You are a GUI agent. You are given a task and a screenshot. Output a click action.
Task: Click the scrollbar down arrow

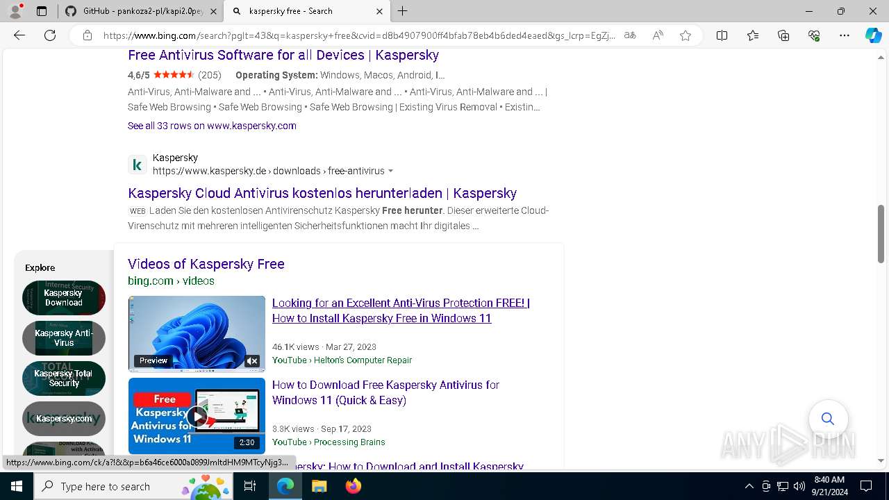(881, 460)
